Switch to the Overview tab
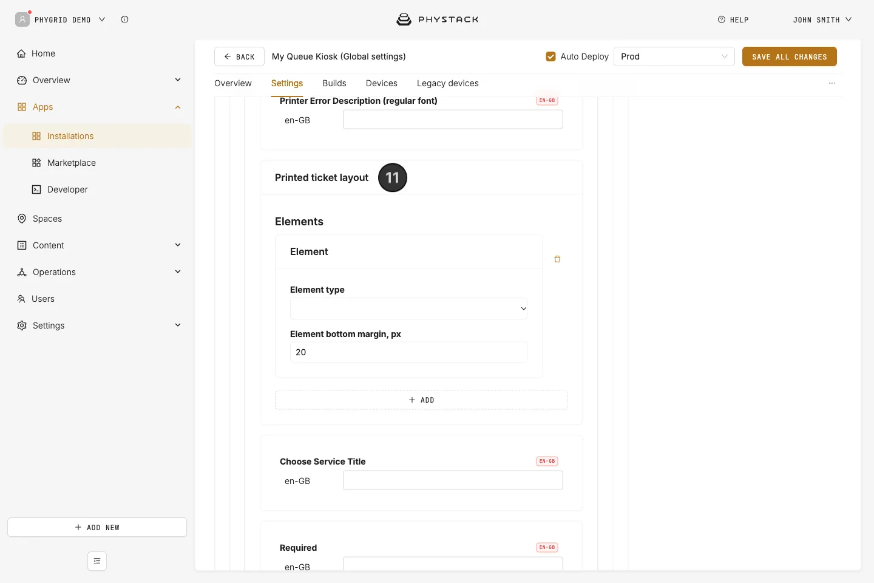Image resolution: width=874 pixels, height=583 pixels. tap(233, 83)
